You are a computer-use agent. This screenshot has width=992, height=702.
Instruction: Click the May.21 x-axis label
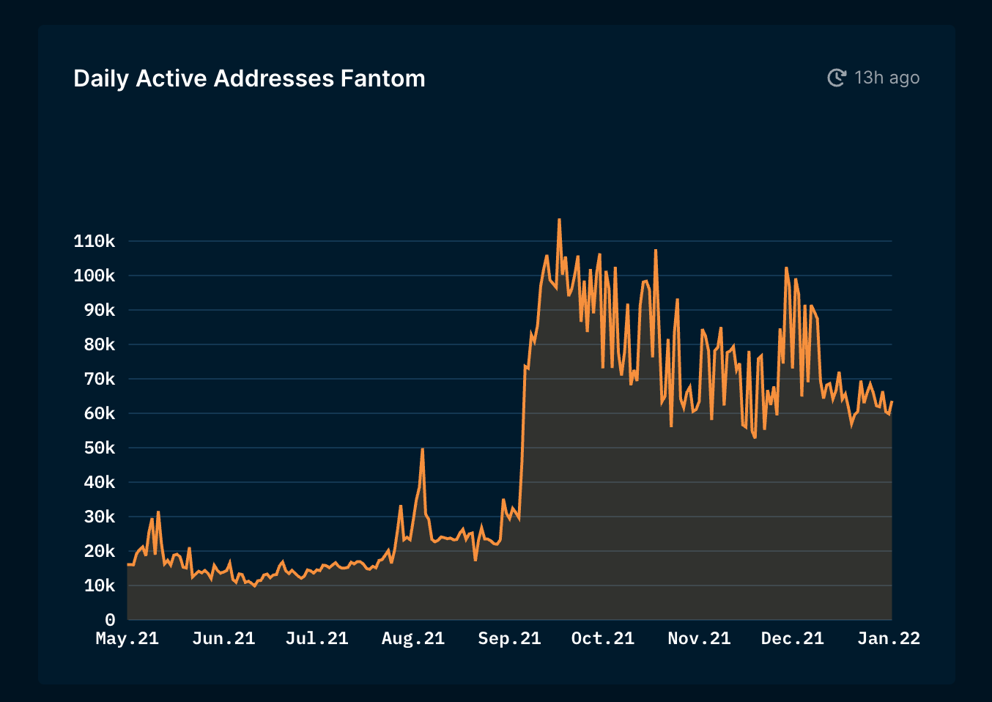coord(127,639)
